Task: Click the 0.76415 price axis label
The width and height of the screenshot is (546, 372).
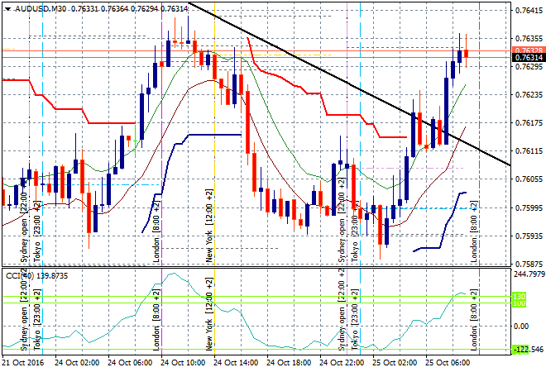Action: [529, 11]
